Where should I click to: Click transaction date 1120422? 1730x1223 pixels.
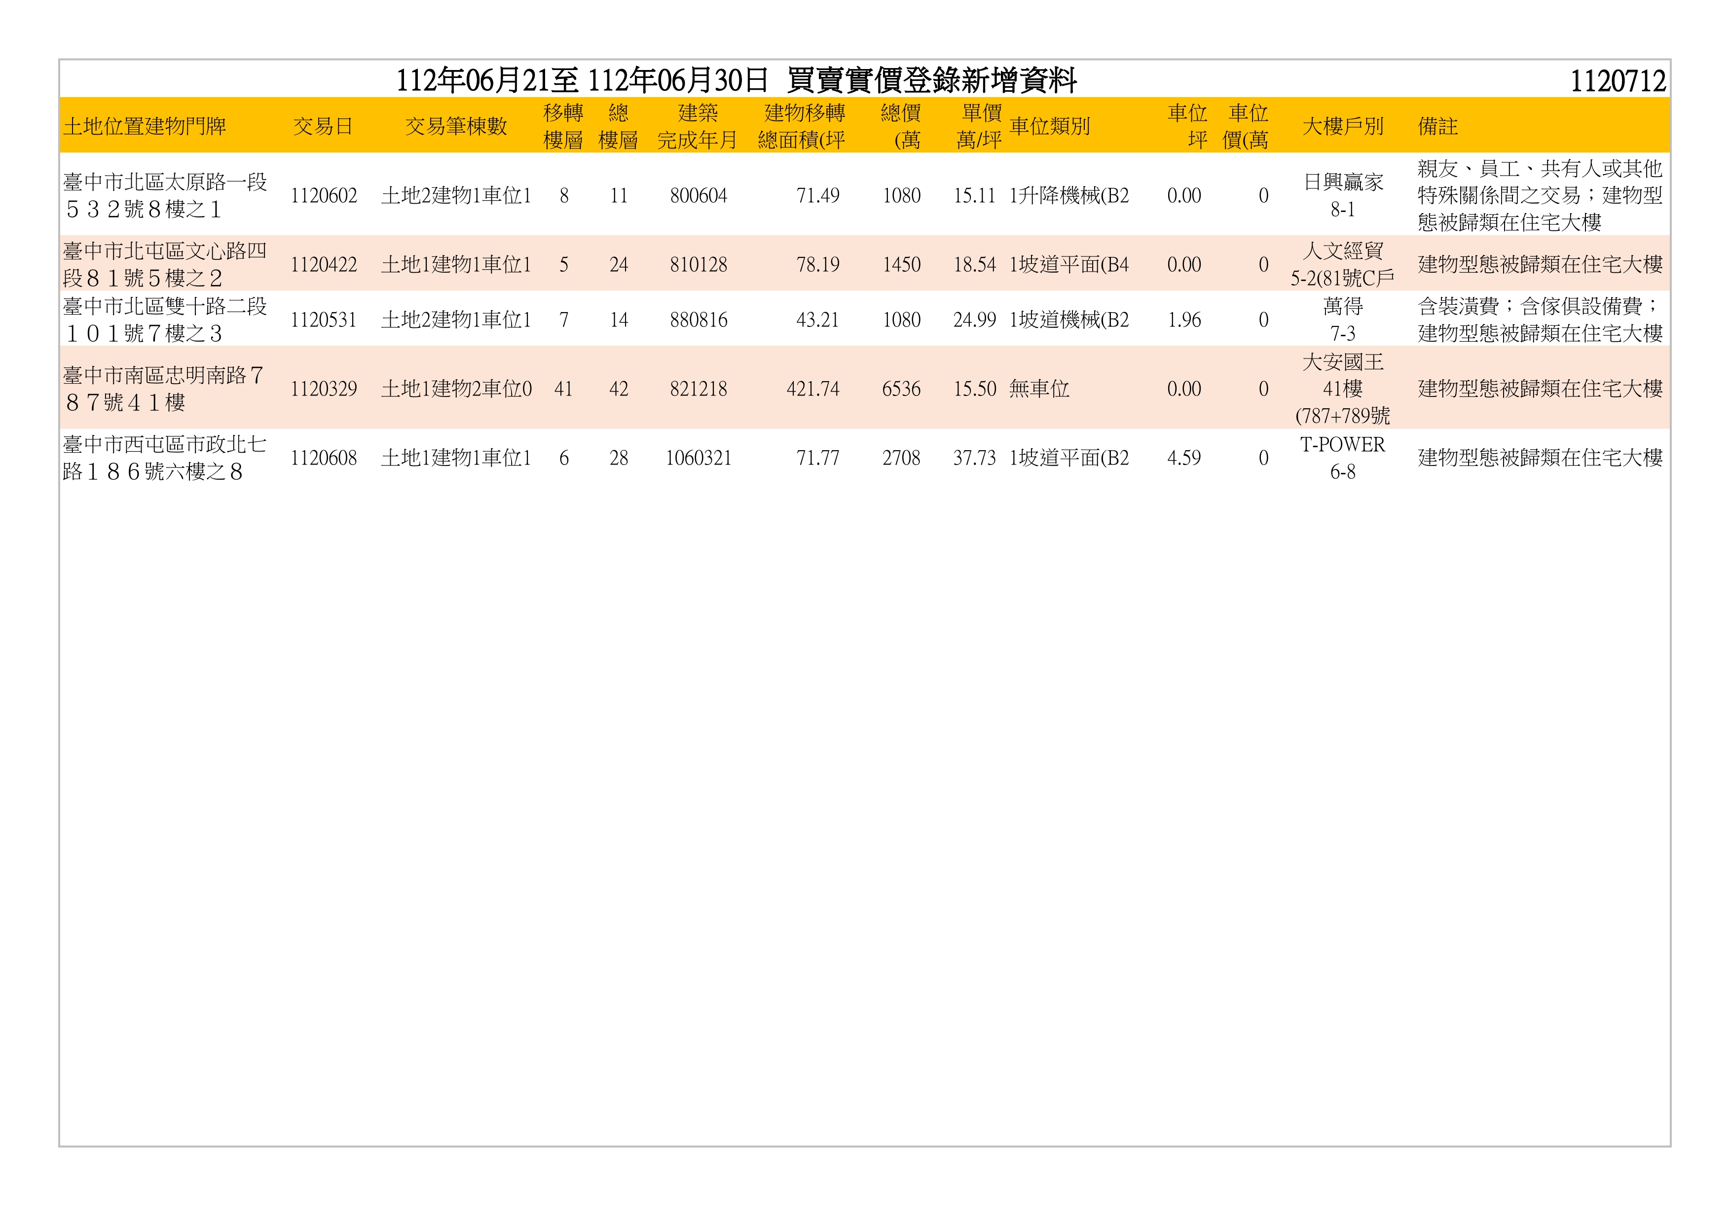point(323,265)
